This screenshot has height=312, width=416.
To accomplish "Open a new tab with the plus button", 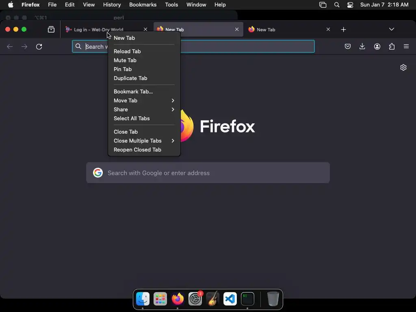I will point(343,29).
